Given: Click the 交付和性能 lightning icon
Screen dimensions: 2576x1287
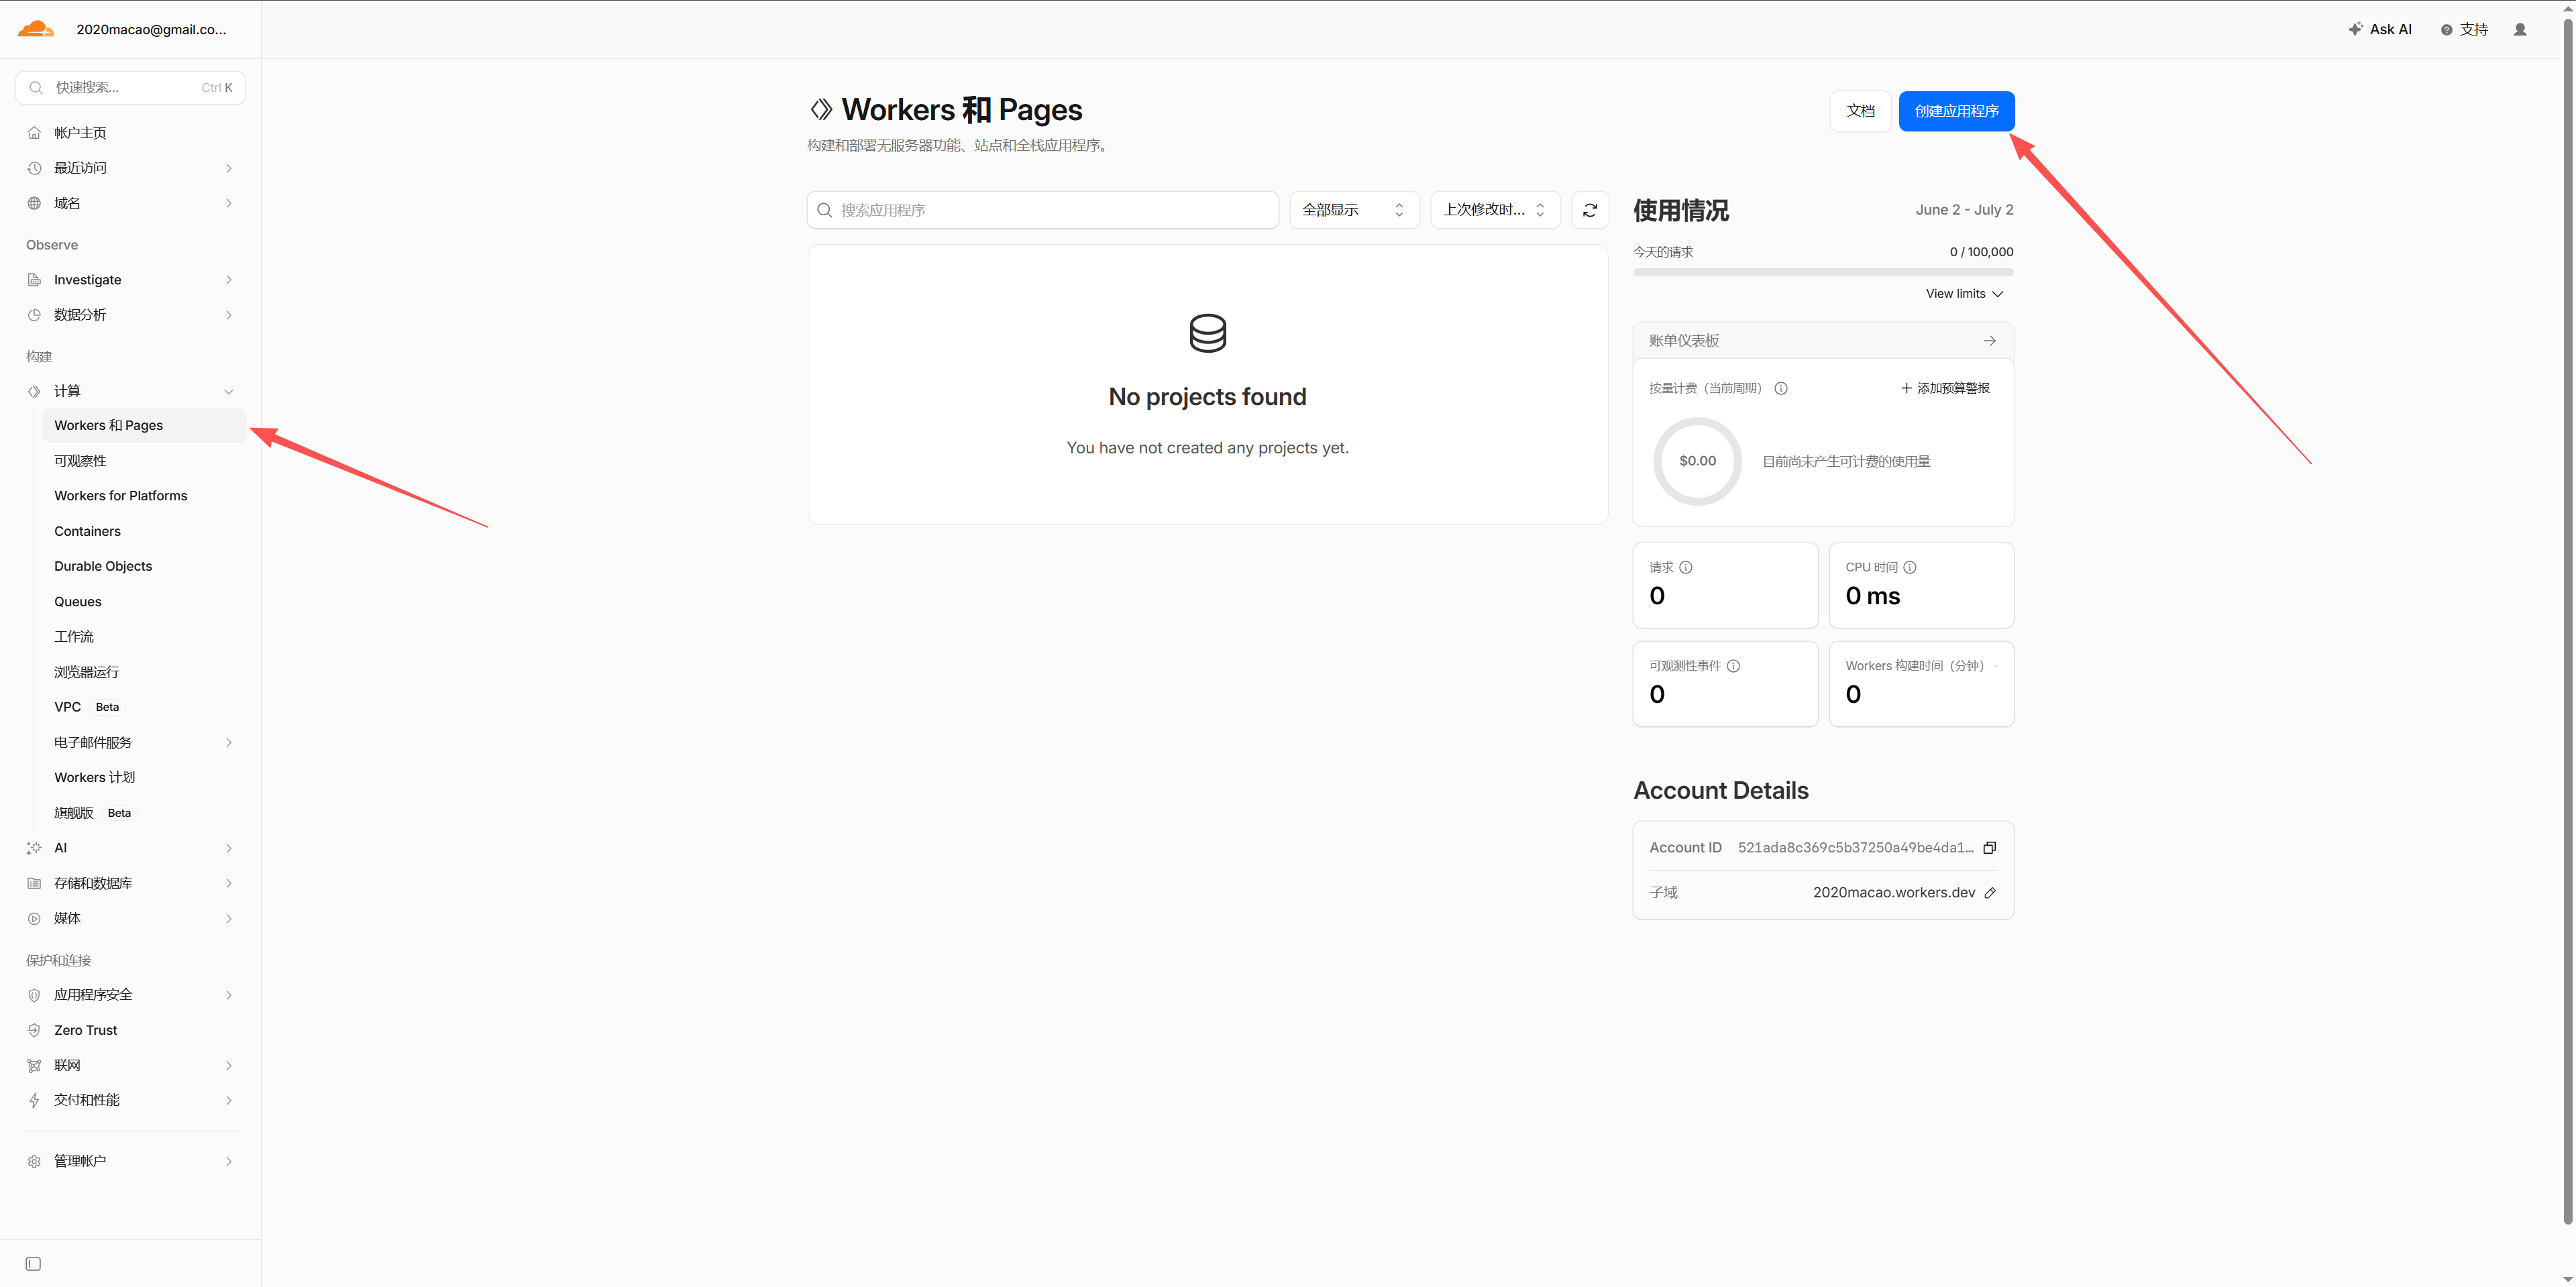Looking at the screenshot, I should (34, 1100).
